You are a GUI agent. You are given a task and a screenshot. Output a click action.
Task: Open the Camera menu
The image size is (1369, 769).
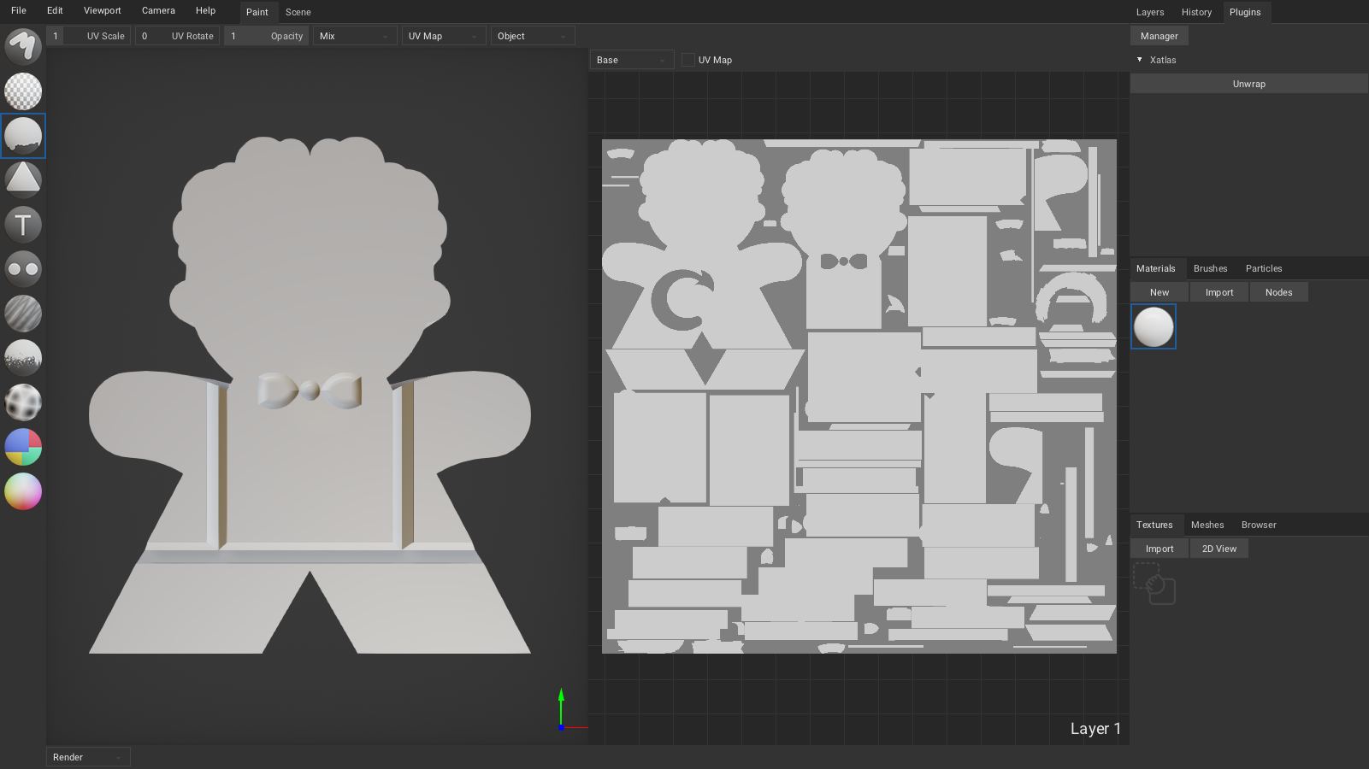point(158,11)
